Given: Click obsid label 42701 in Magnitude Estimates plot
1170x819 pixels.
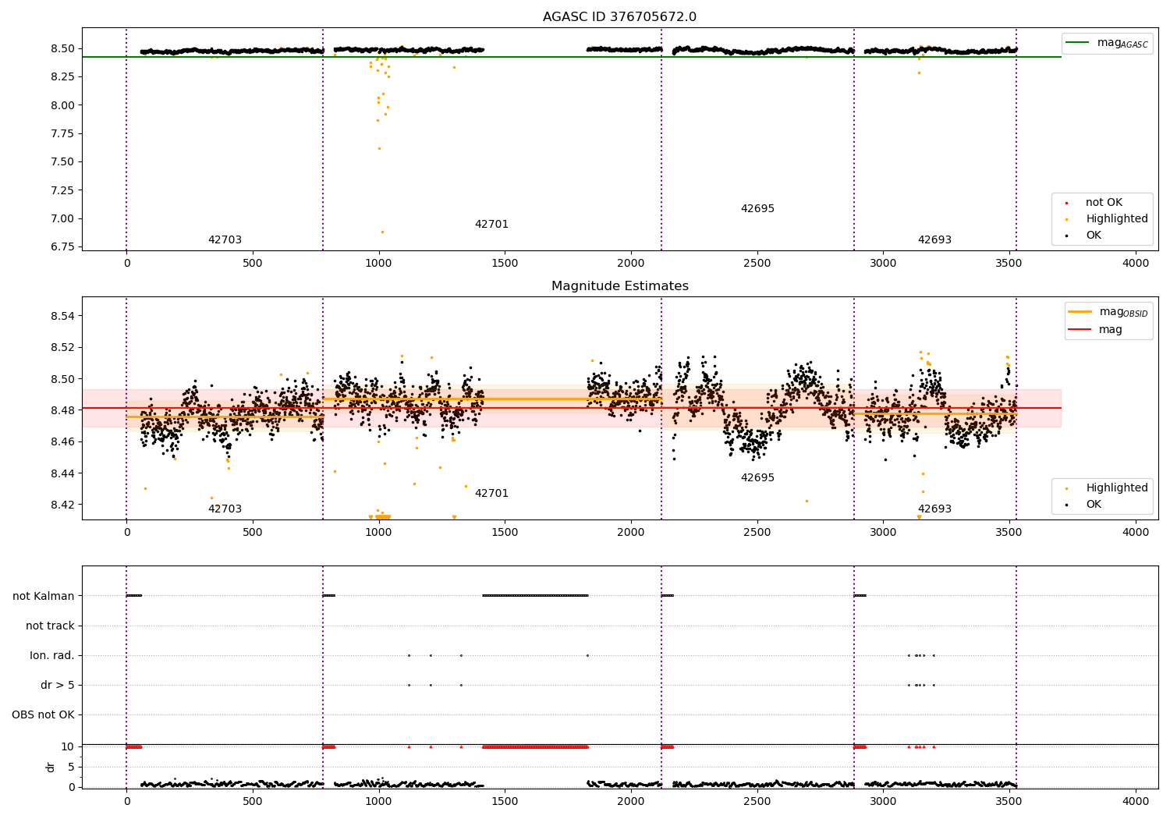Looking at the screenshot, I should click(x=491, y=494).
